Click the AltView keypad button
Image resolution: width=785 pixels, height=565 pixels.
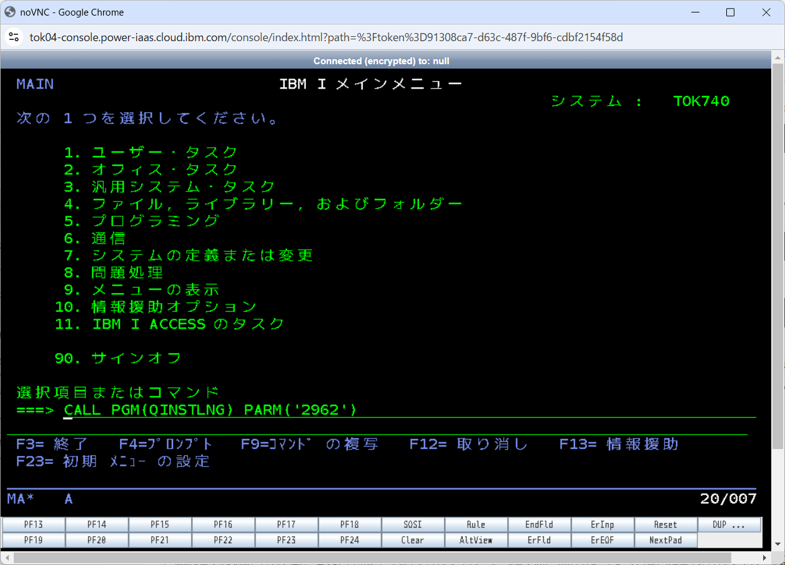click(x=476, y=540)
